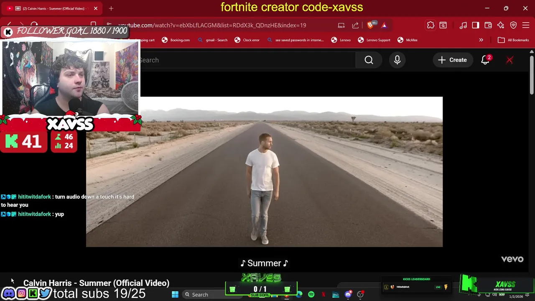Open the browser hamburger menu

click(526, 26)
